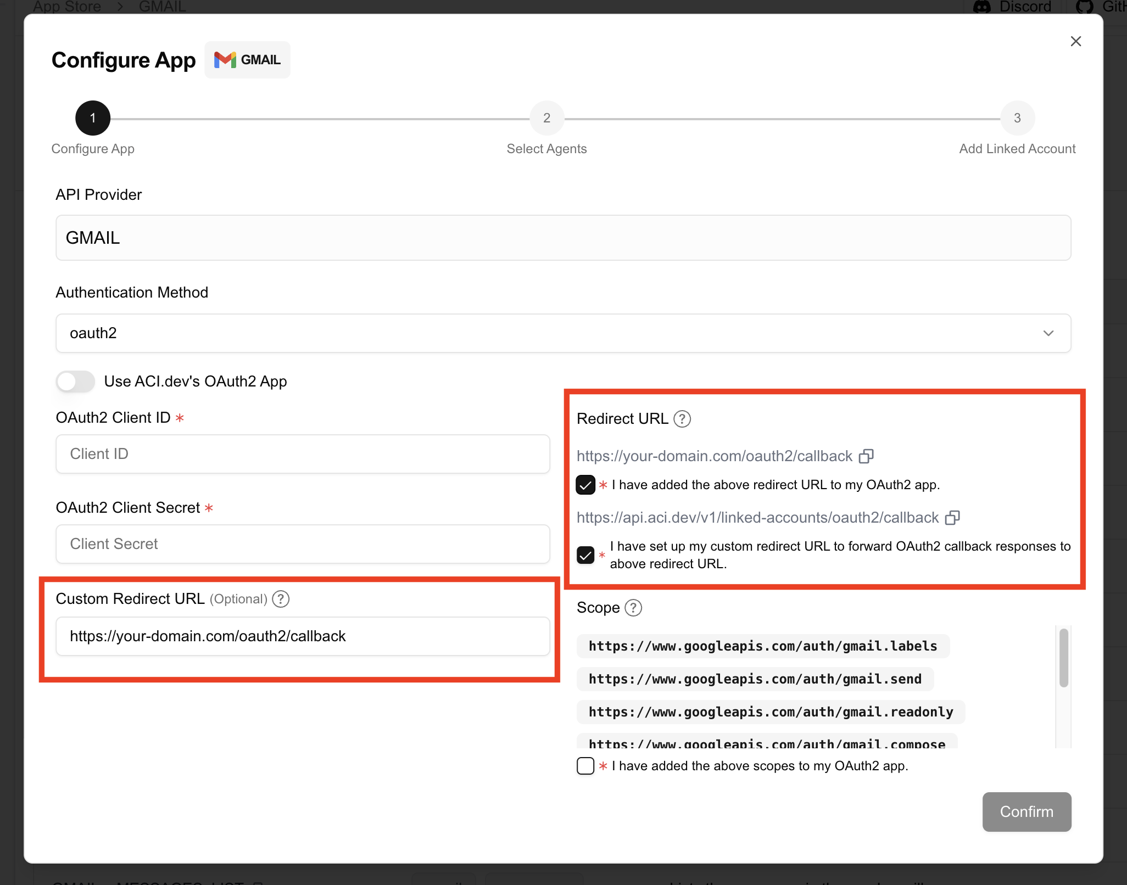Image resolution: width=1127 pixels, height=885 pixels.
Task: Click help icon beside Custom Redirect URL
Action: tap(281, 599)
